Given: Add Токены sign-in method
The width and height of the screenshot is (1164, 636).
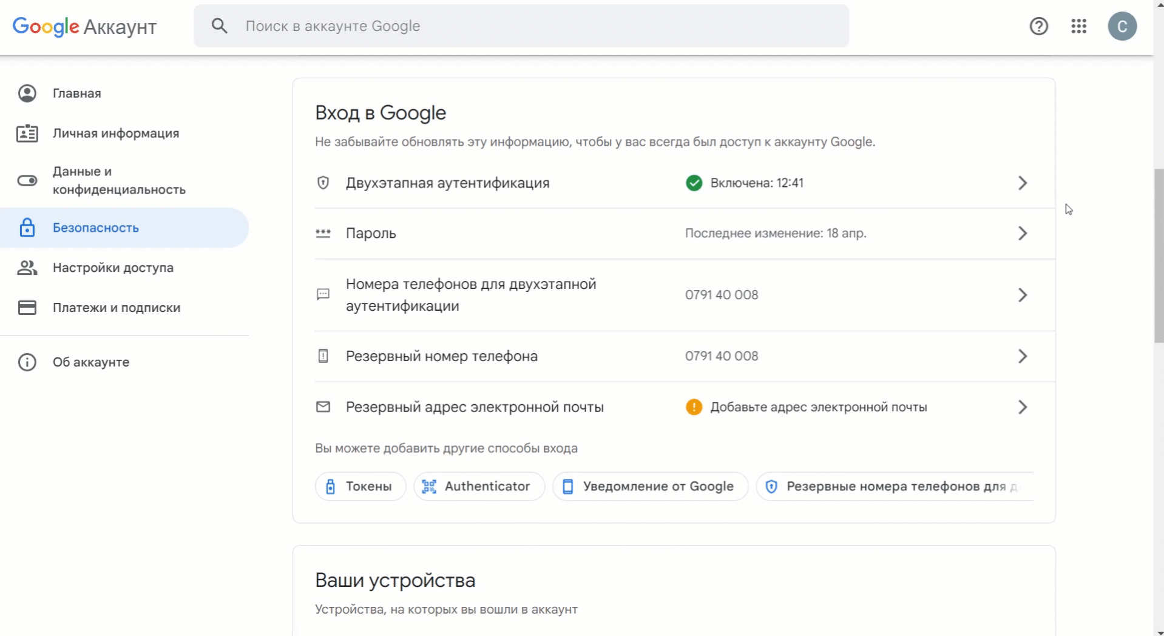Looking at the screenshot, I should [x=360, y=487].
